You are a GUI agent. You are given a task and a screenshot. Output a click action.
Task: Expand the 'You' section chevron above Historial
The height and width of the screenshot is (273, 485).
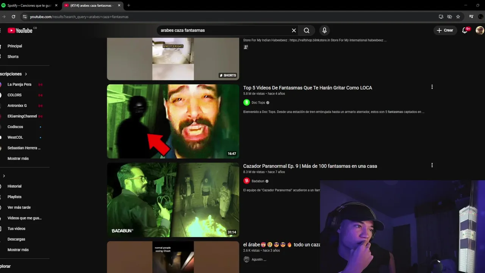pos(4,176)
